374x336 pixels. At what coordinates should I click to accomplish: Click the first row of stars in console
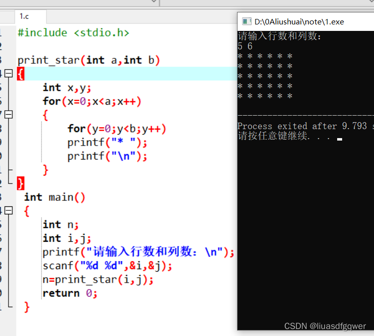[265, 56]
